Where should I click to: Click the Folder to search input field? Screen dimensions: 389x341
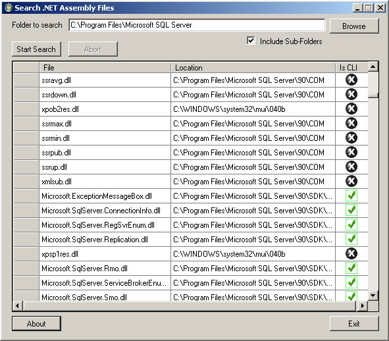click(x=197, y=25)
